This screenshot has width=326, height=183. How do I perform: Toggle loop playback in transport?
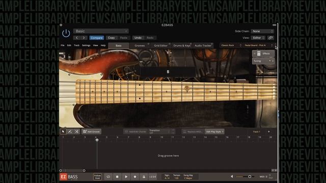pos(108,177)
